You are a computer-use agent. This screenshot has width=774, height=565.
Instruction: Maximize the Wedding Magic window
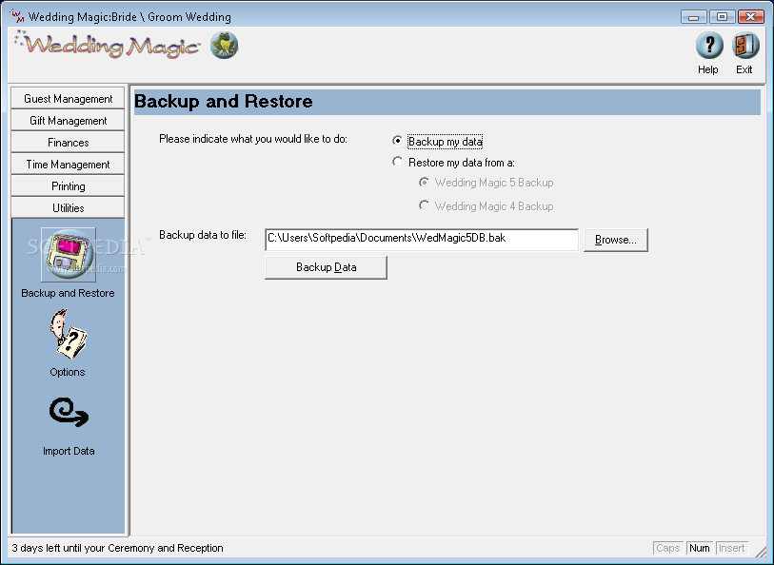click(722, 17)
